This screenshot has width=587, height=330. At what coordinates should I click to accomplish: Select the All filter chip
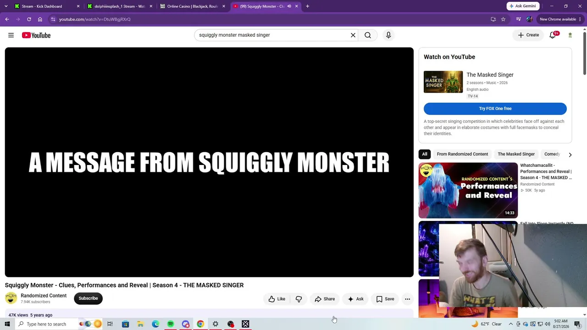tap(425, 154)
